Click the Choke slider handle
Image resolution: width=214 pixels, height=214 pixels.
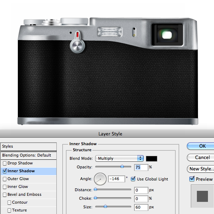[x=96, y=198]
